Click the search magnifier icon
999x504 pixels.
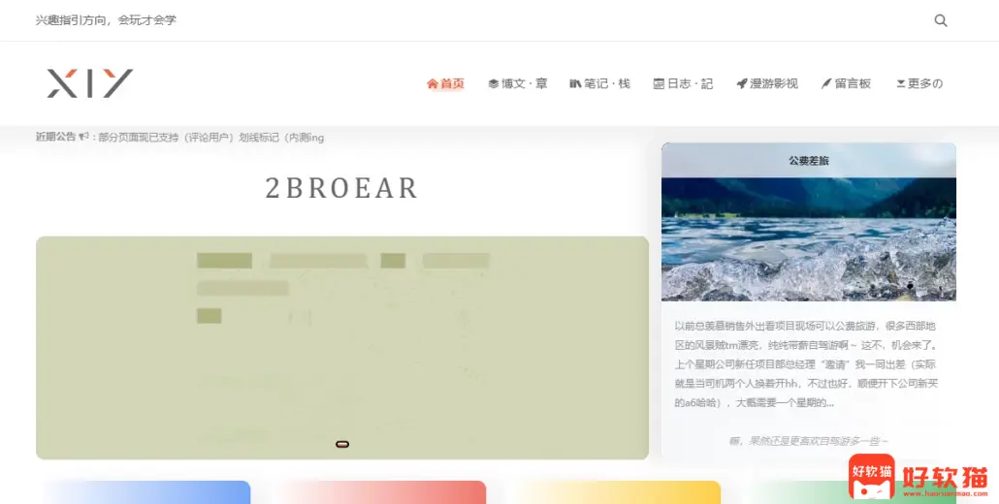[940, 20]
